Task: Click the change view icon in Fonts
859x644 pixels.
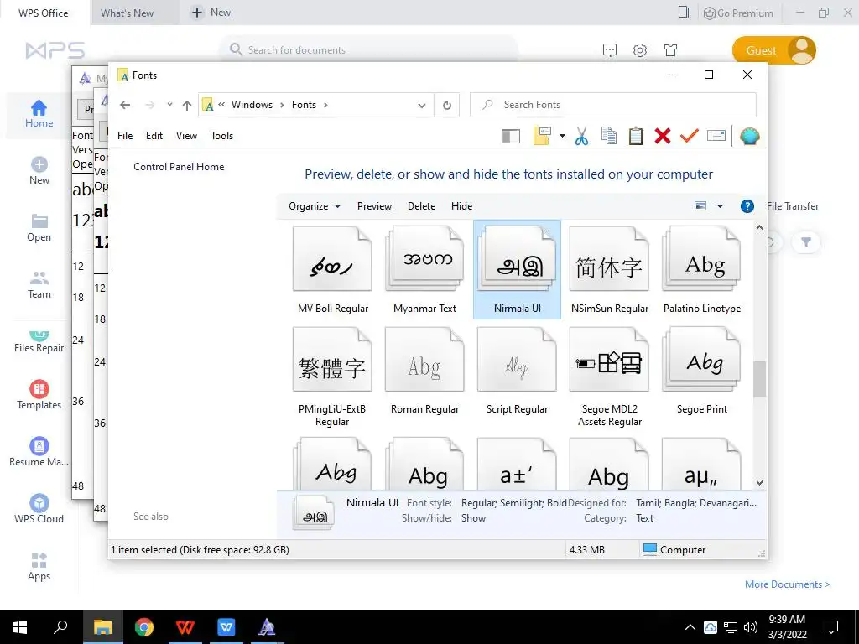Action: [700, 206]
